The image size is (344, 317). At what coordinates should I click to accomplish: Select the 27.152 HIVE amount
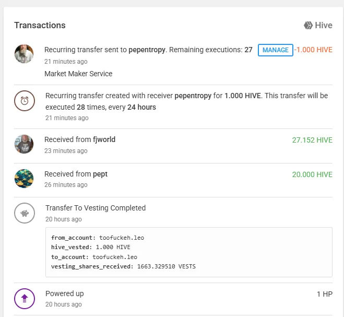pyautogui.click(x=312, y=140)
